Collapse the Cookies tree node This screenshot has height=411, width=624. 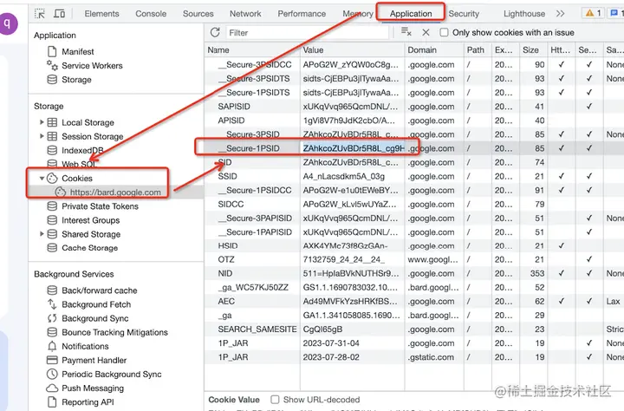[42, 178]
